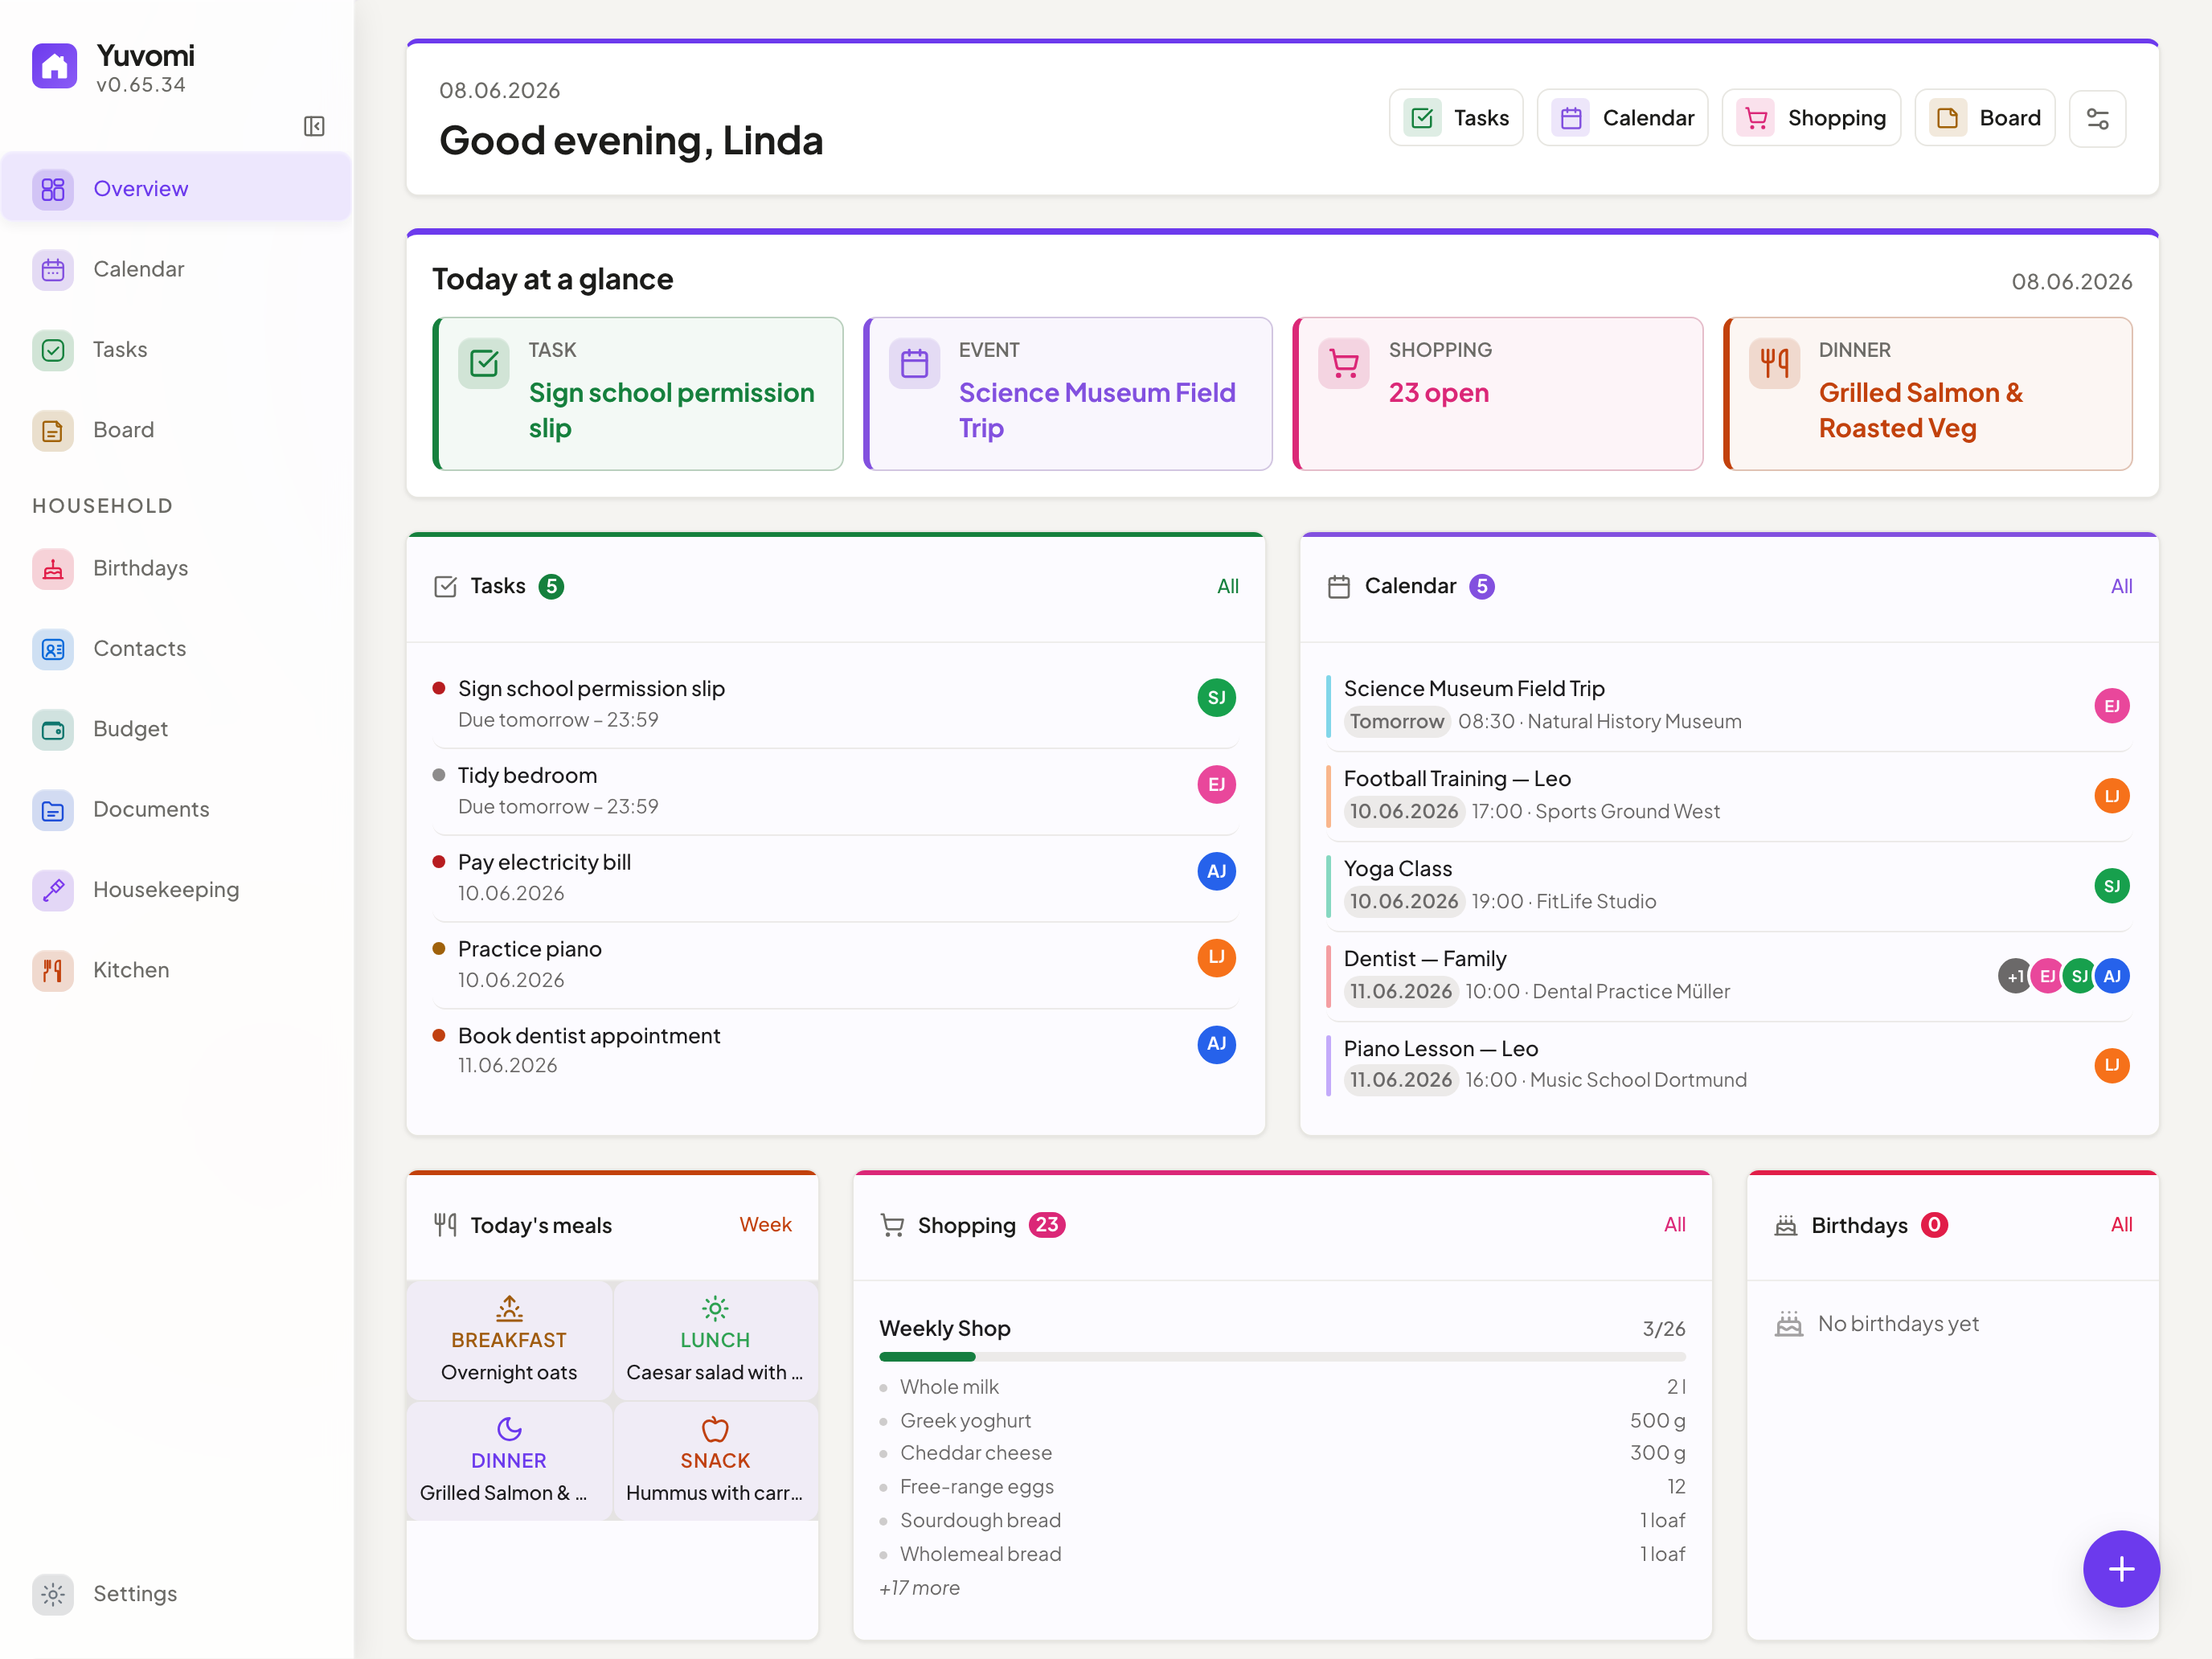The image size is (2212, 1659).
Task: Open Contacts in the sidebar
Action: 176,648
